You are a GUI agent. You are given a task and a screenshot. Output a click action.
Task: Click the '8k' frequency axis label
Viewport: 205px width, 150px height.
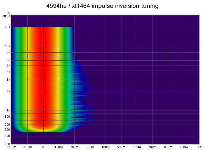(8, 52)
